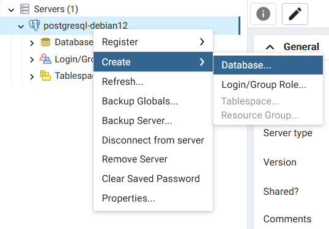Image resolution: width=329 pixels, height=229 pixels.
Task: Click the Servers group stack icon
Action: (24, 9)
